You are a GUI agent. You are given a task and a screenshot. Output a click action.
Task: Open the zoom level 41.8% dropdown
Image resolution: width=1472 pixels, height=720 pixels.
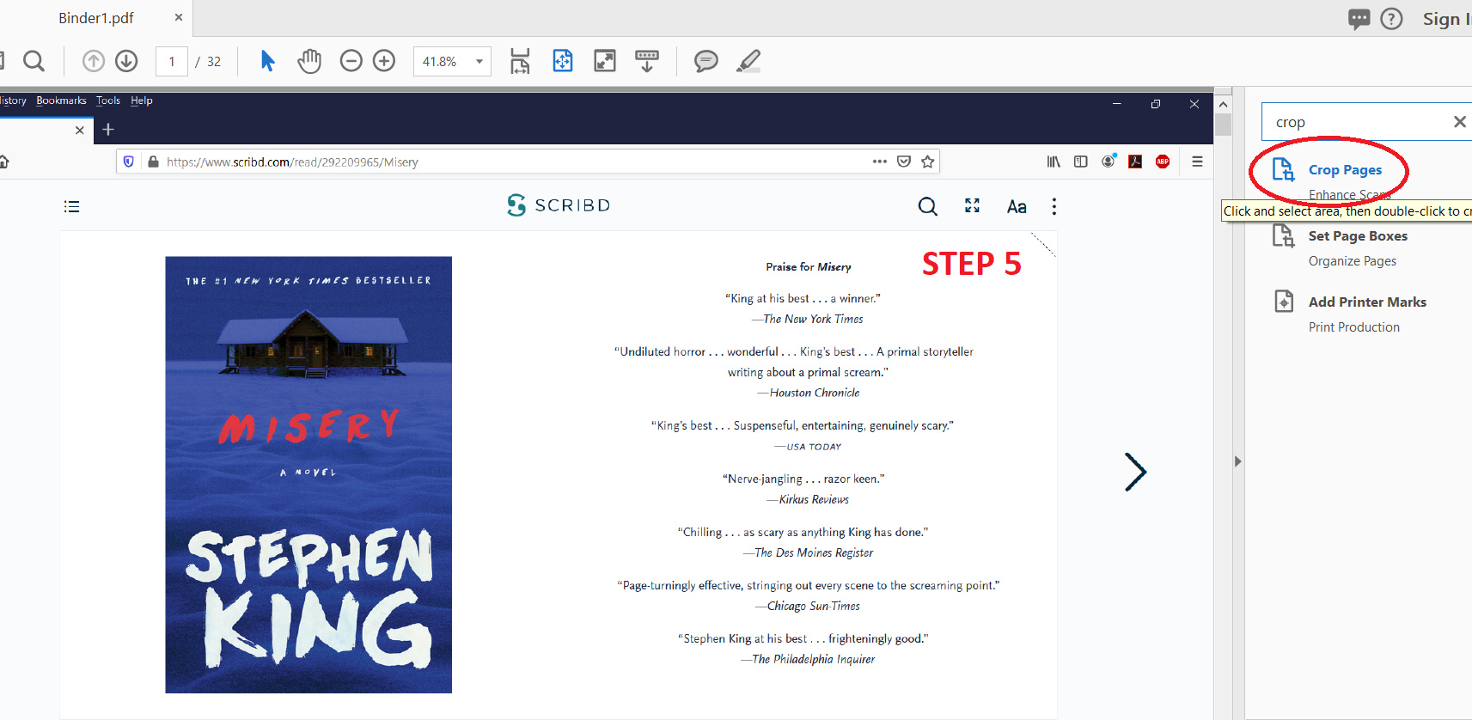(x=479, y=62)
